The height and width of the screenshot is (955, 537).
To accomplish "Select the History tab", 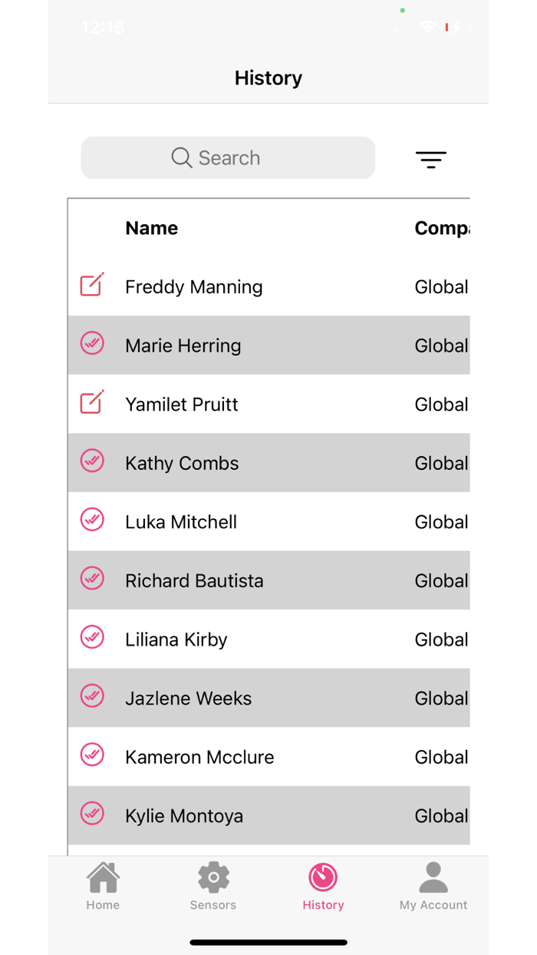I will (x=323, y=886).
